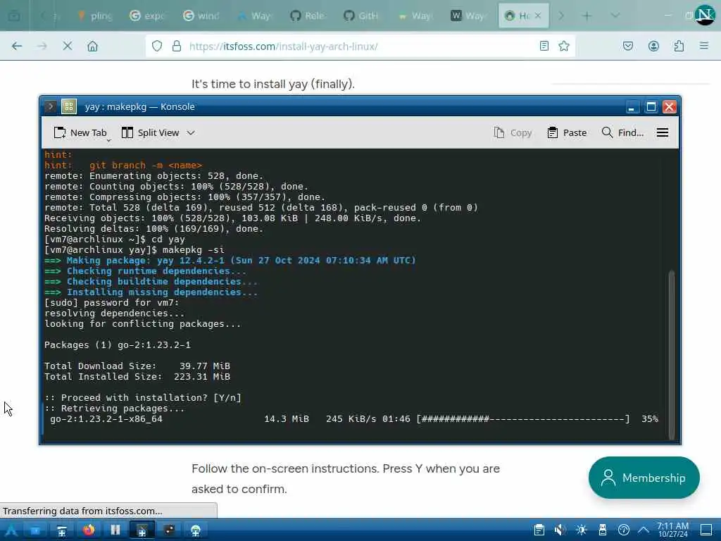The image size is (721, 541).
Task: Click the 'makepkg -si' command line text
Action: pos(194,250)
